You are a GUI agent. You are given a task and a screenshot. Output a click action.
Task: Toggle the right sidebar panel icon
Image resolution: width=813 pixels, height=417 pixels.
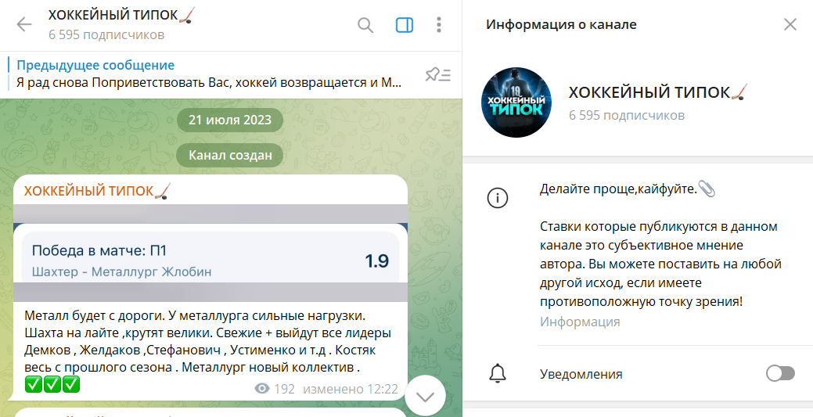point(405,24)
